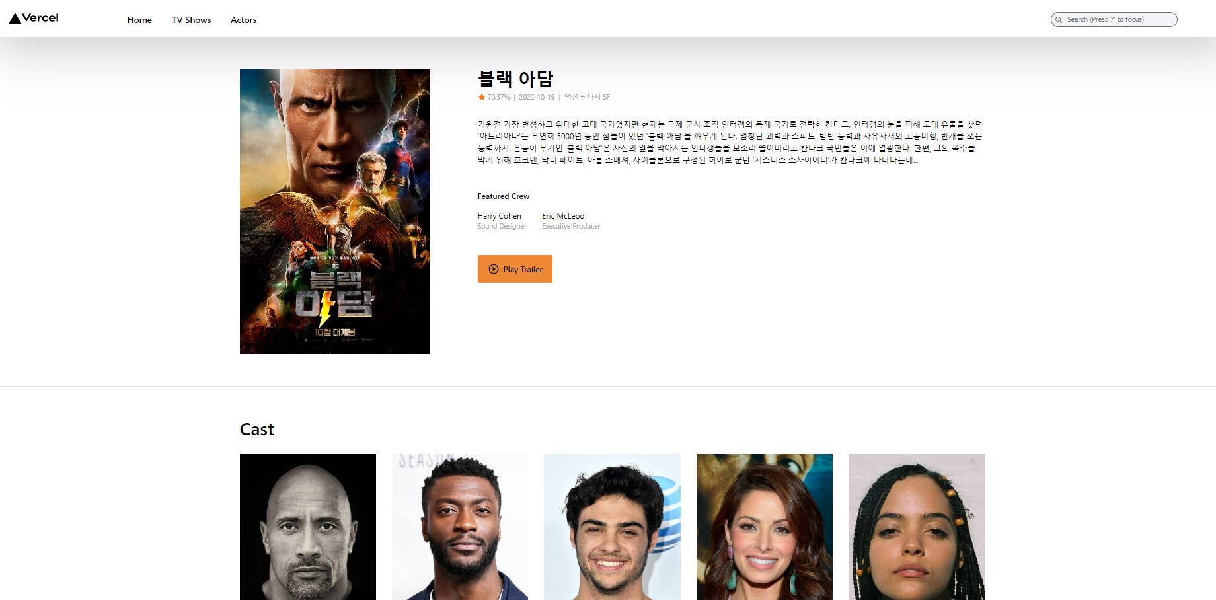Click the 블랙 아담 movie poster
The image size is (1216, 600).
334,211
